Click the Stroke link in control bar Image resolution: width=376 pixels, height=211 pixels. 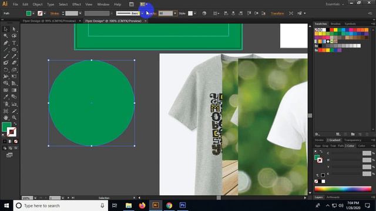pyautogui.click(x=55, y=13)
